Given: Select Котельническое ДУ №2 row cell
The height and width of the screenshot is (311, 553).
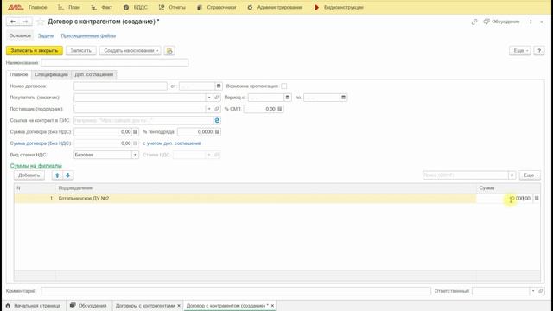Looking at the screenshot, I should click(x=266, y=198).
